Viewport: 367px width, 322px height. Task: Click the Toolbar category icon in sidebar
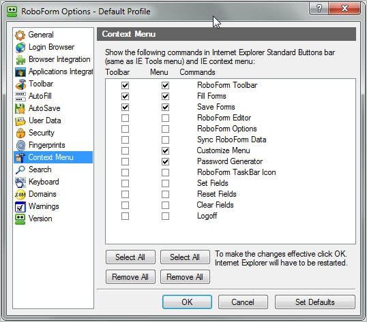click(x=20, y=84)
